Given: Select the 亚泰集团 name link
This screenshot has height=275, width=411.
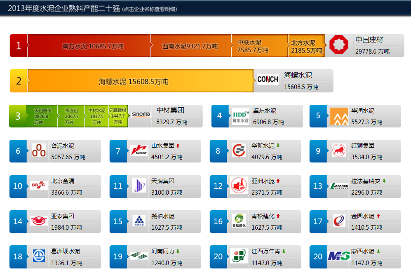Looking at the screenshot, I should pyautogui.click(x=63, y=216).
